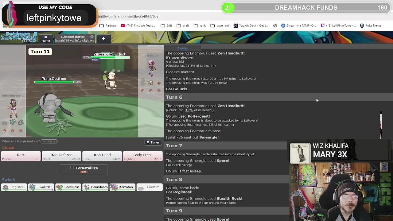This screenshot has height=221, width=393.
Task: Start the battle Timer
Action: [x=153, y=142]
